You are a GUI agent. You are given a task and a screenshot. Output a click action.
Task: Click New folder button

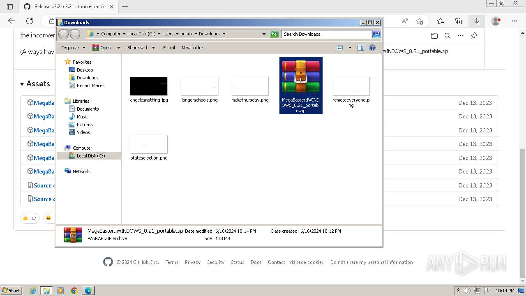pos(192,48)
